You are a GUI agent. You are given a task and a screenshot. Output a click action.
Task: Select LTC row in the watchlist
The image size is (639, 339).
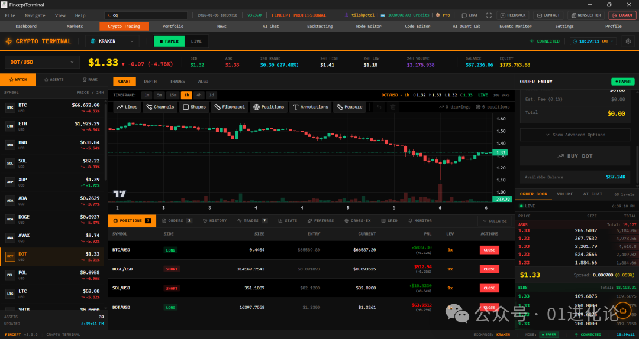53,294
